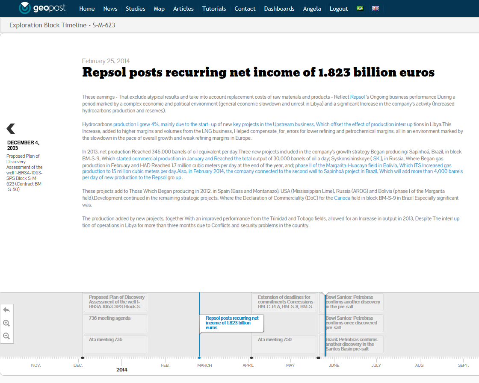The width and height of the screenshot is (479, 383).
Task: Open the Contact menu item
Action: pos(245,9)
